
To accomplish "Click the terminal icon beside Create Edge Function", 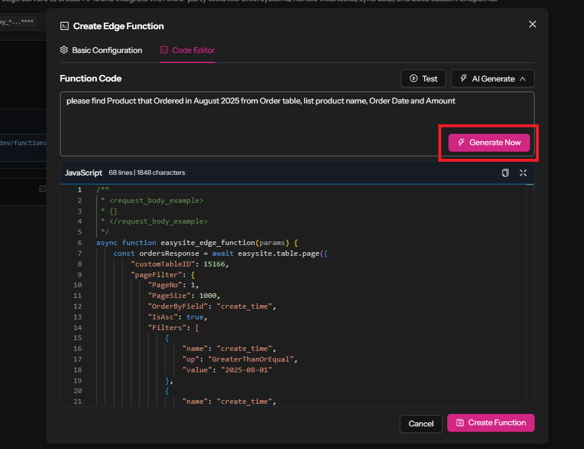I will coord(64,26).
